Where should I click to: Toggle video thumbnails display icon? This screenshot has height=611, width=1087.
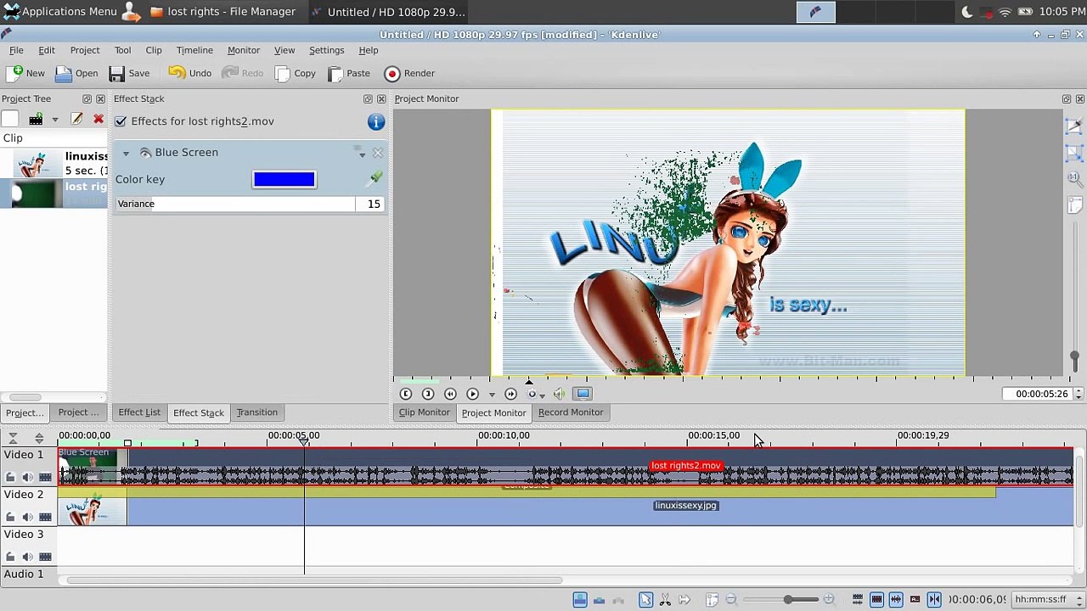click(877, 600)
